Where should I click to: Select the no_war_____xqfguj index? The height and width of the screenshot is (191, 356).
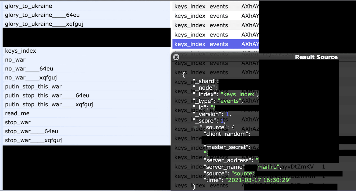[87, 78]
